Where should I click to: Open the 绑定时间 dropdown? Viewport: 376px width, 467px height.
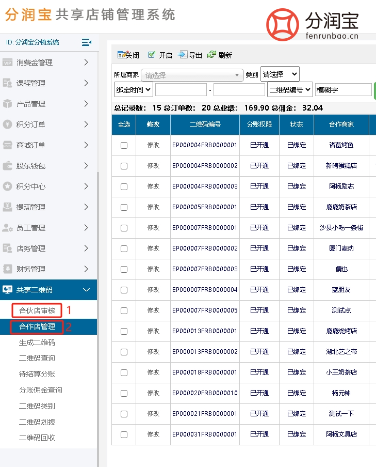(134, 89)
